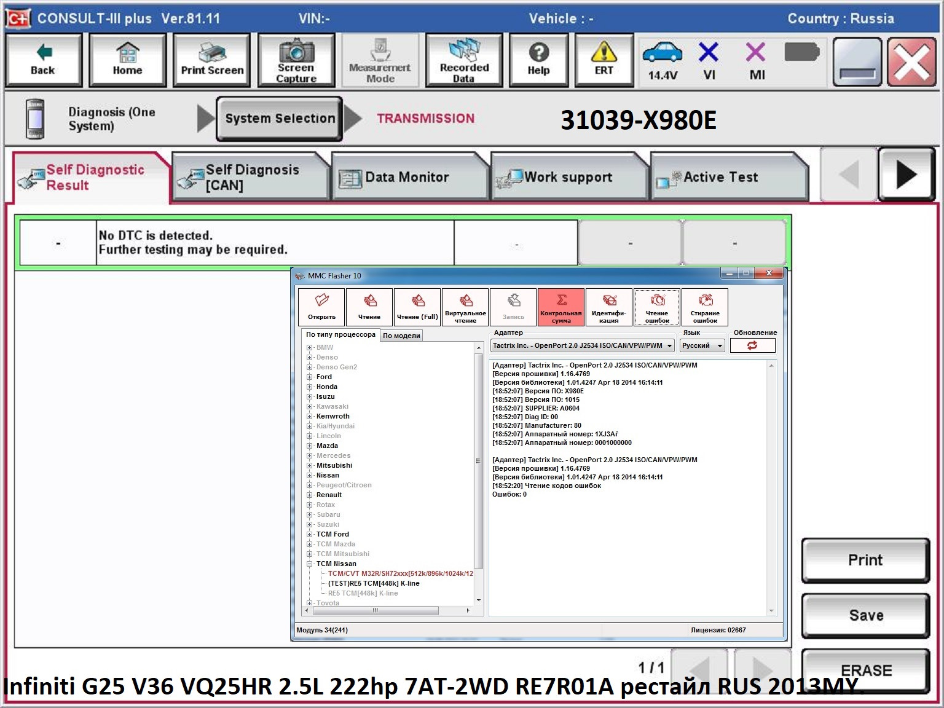Expand the Renault tree node
The height and width of the screenshot is (708, 944).
[310, 495]
